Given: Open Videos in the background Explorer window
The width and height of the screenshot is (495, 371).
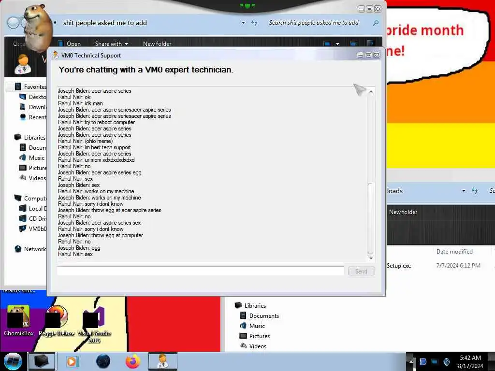Looking at the screenshot, I should click(253, 346).
